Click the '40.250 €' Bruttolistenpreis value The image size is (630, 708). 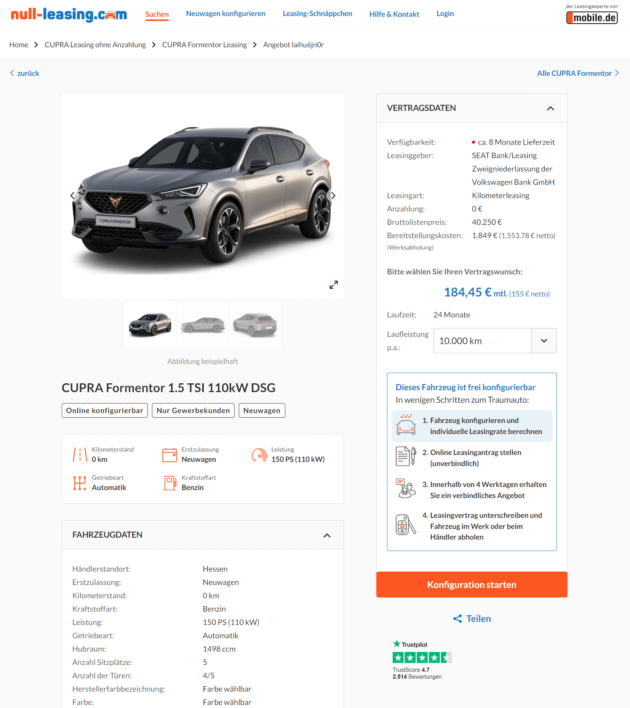487,222
